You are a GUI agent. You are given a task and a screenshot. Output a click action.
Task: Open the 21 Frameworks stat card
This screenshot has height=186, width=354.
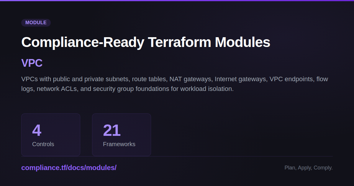122,135
